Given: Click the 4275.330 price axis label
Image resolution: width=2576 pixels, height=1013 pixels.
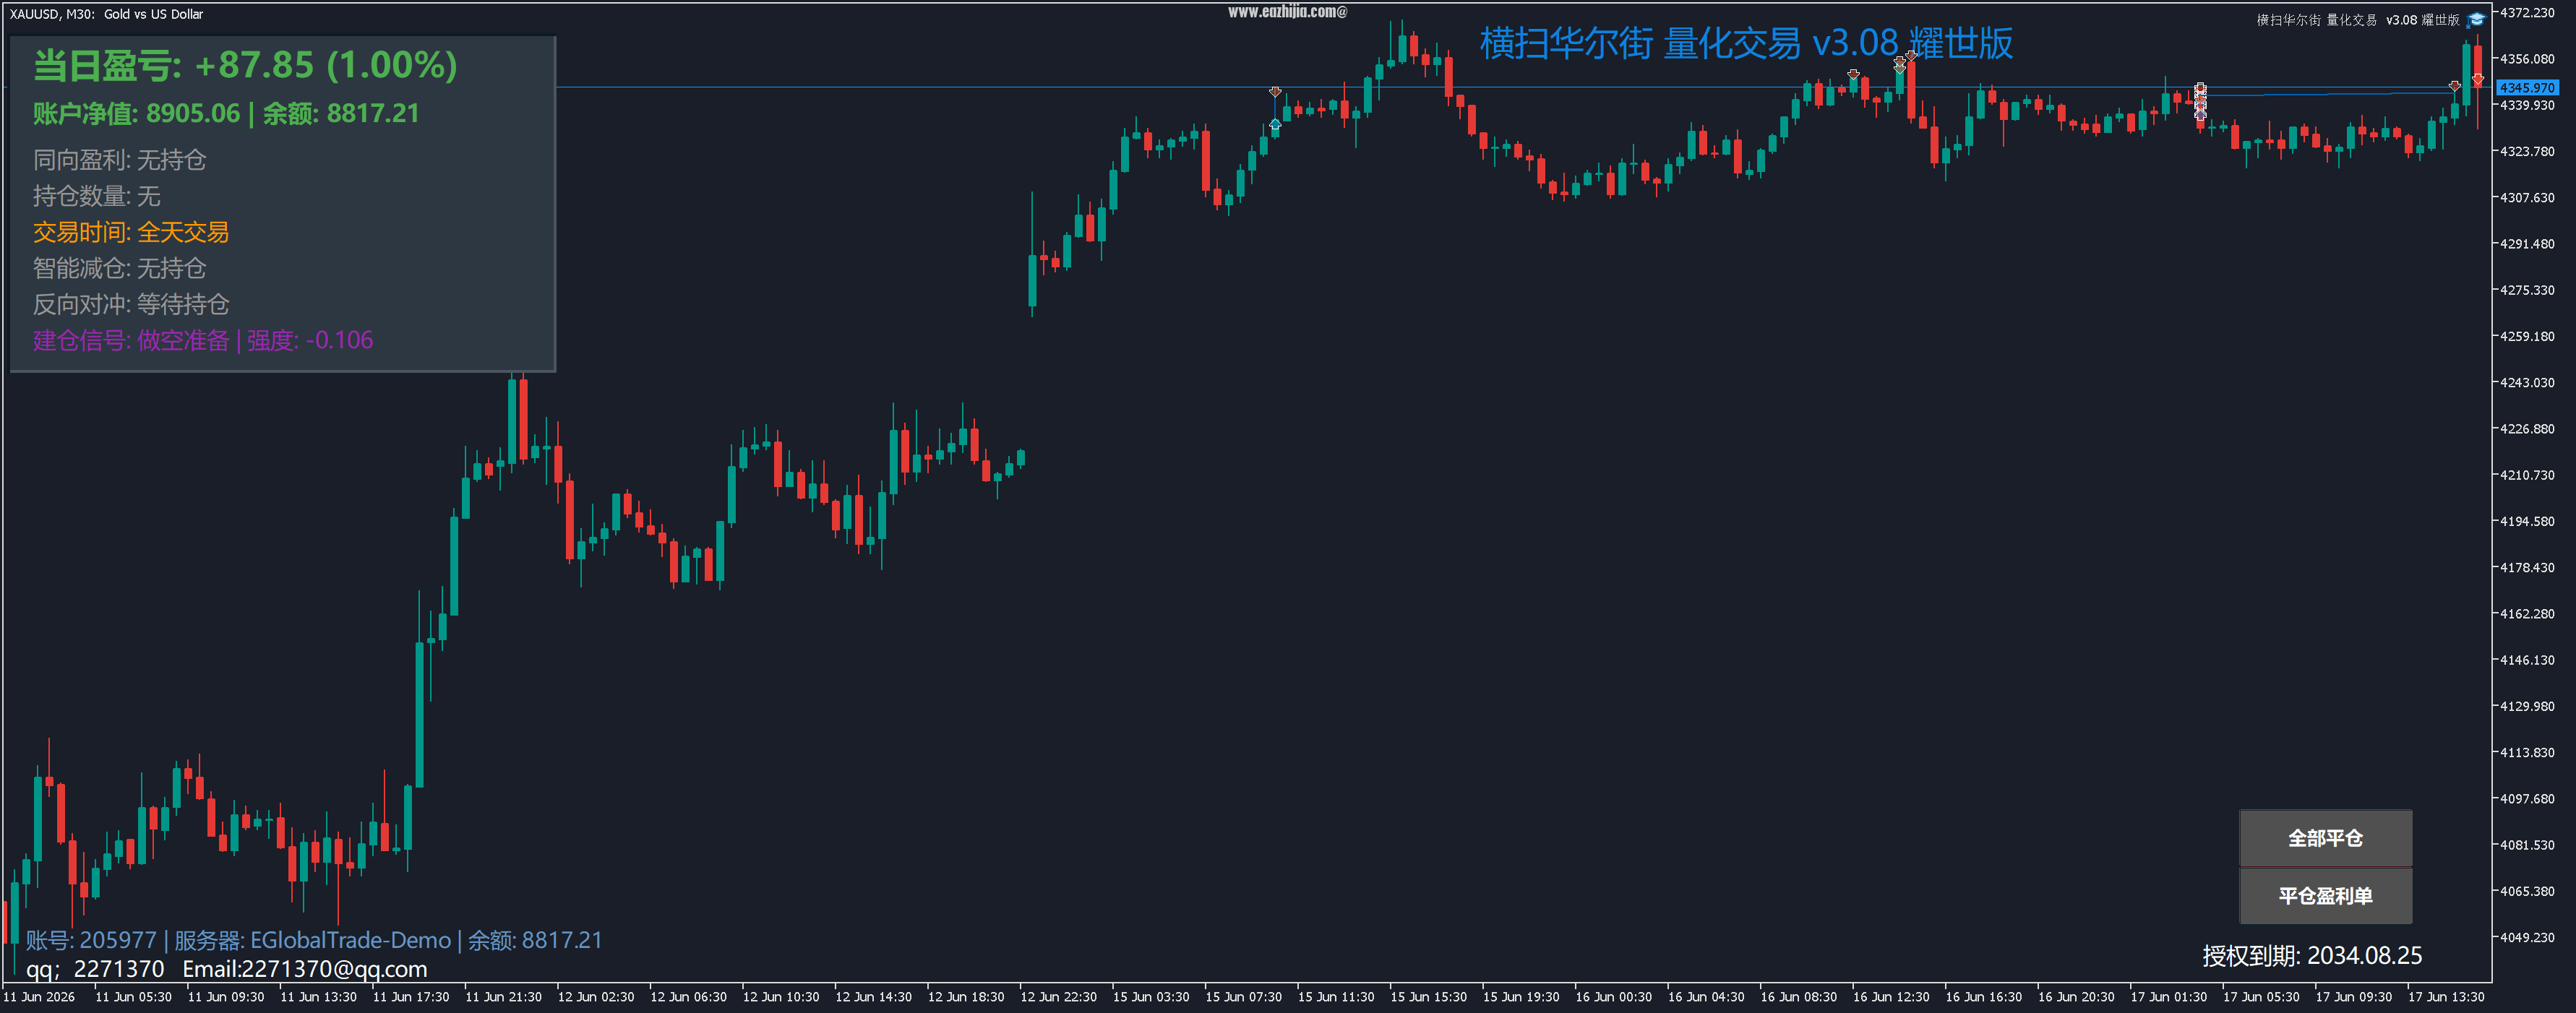Looking at the screenshot, I should click(x=2527, y=290).
